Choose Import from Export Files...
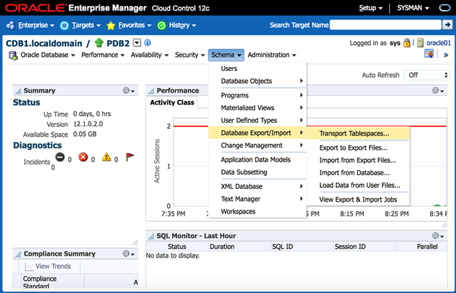 click(x=358, y=160)
